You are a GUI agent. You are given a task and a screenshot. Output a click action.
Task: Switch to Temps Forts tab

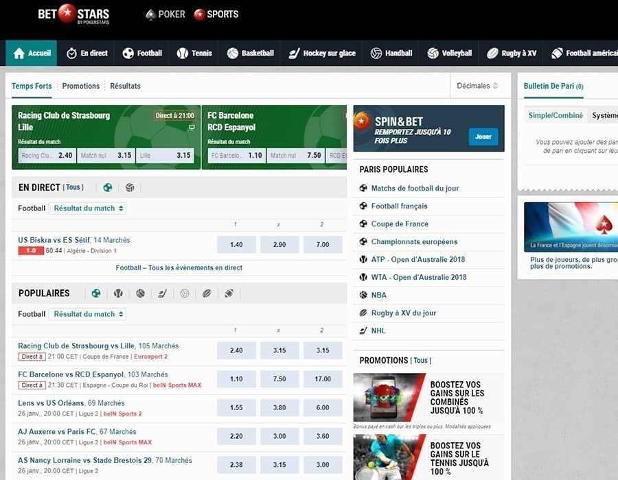click(32, 86)
